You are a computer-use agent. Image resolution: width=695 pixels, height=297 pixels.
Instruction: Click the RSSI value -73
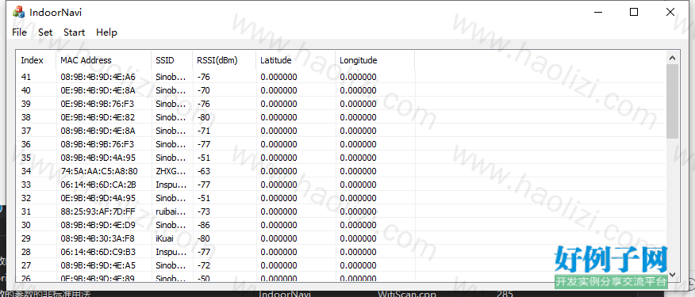(x=204, y=211)
